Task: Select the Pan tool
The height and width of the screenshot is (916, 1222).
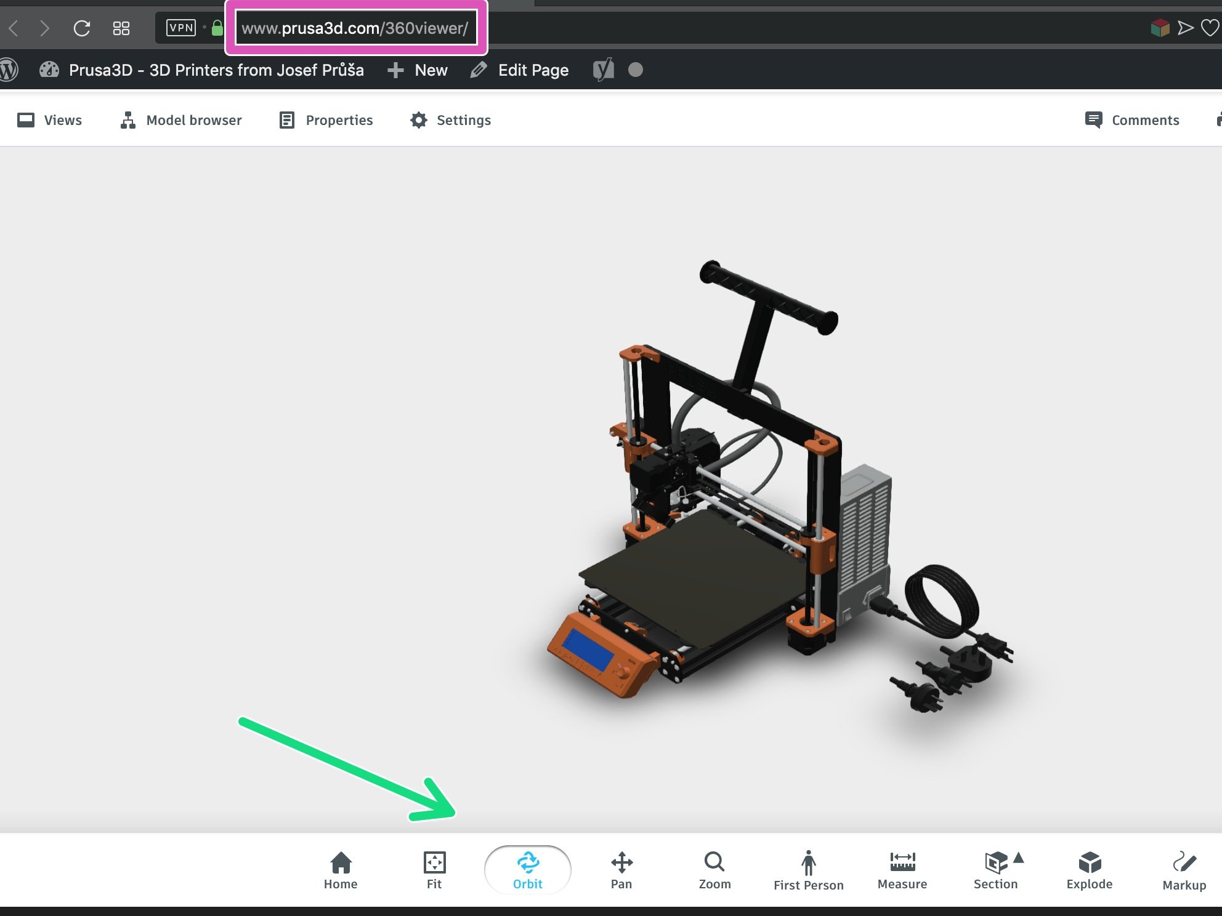Action: pyautogui.click(x=621, y=869)
